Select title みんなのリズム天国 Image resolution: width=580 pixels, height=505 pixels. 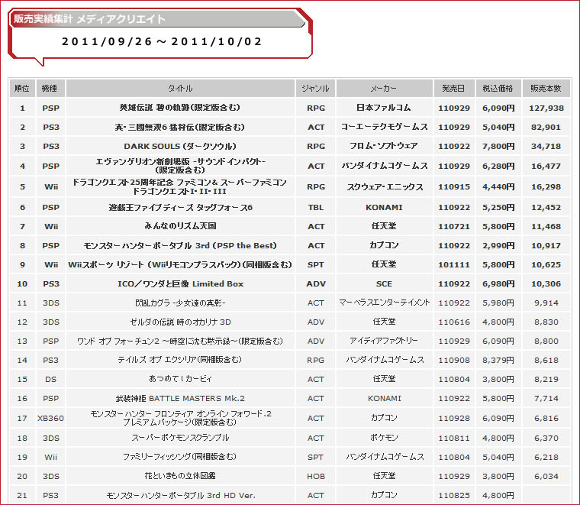(180, 226)
